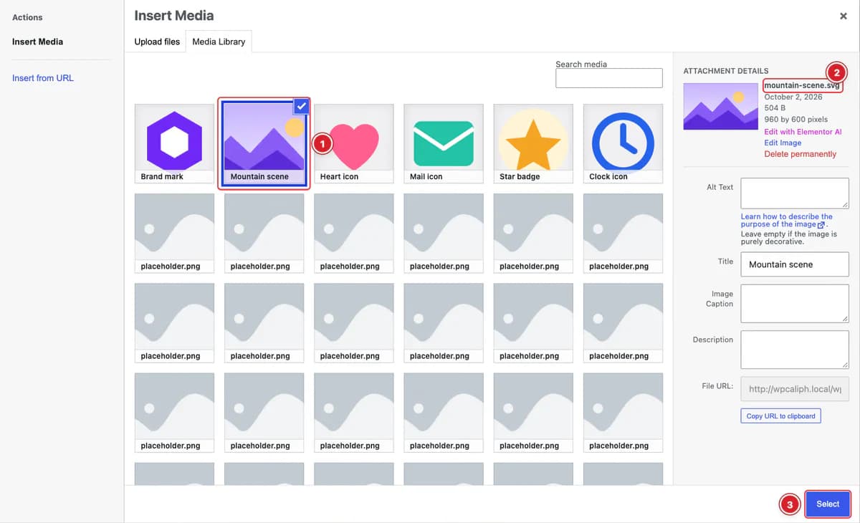This screenshot has width=860, height=523.
Task: Select the Clock icon media item
Action: click(623, 143)
